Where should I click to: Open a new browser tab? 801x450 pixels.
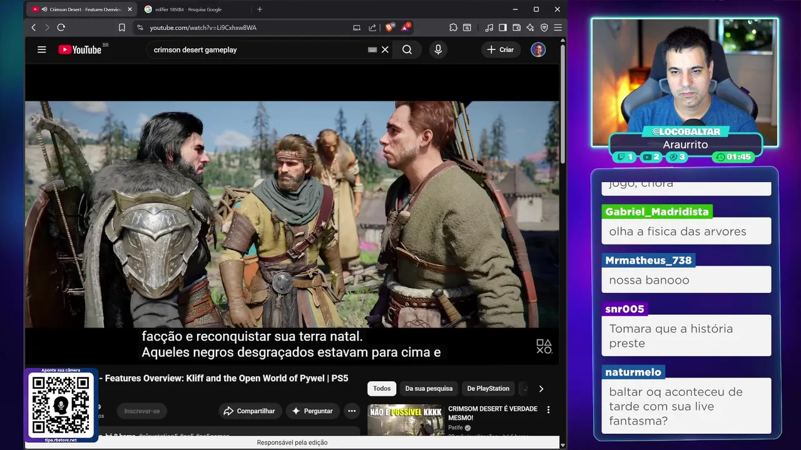260,9
